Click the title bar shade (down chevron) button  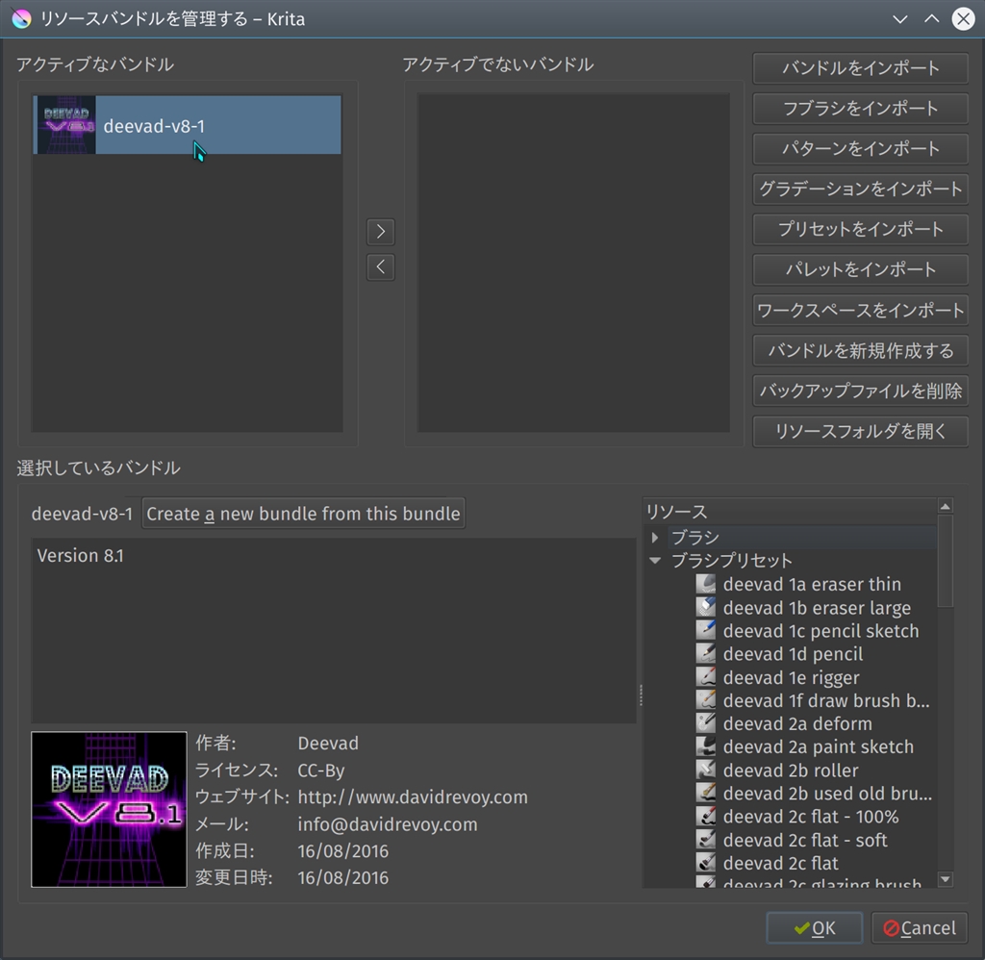[900, 19]
